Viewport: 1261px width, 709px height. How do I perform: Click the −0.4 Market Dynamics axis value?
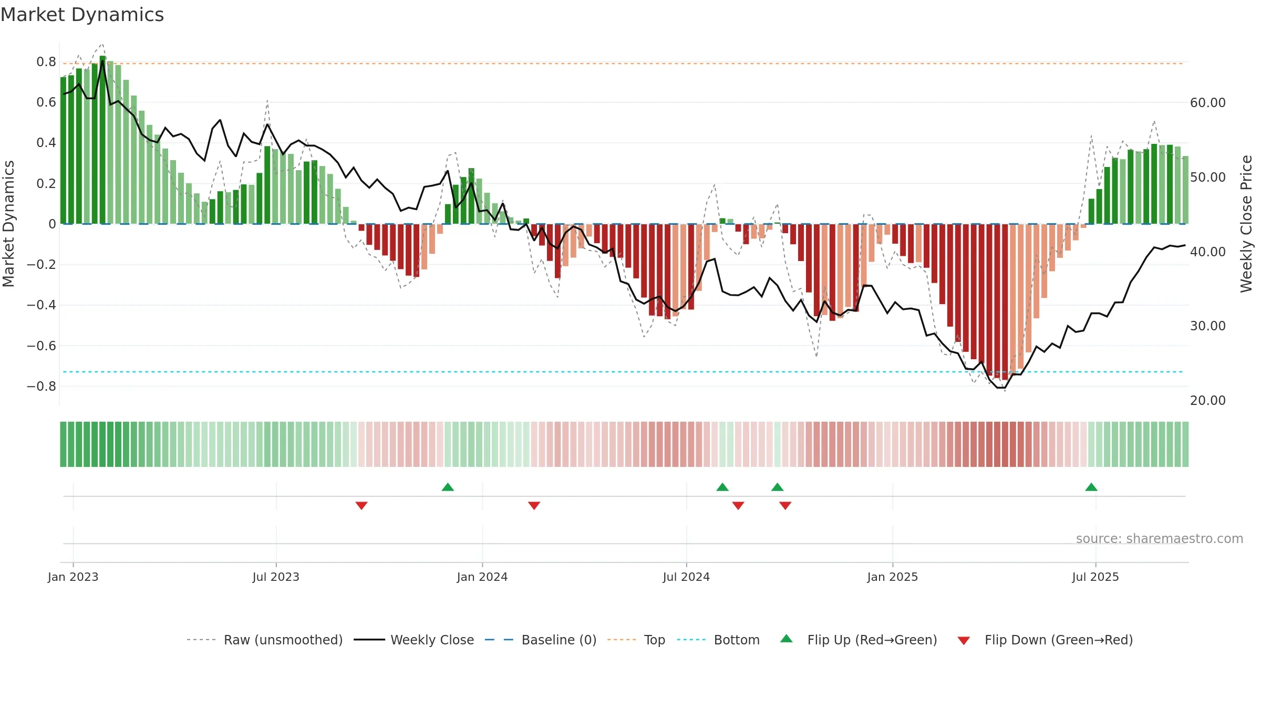pyautogui.click(x=42, y=305)
